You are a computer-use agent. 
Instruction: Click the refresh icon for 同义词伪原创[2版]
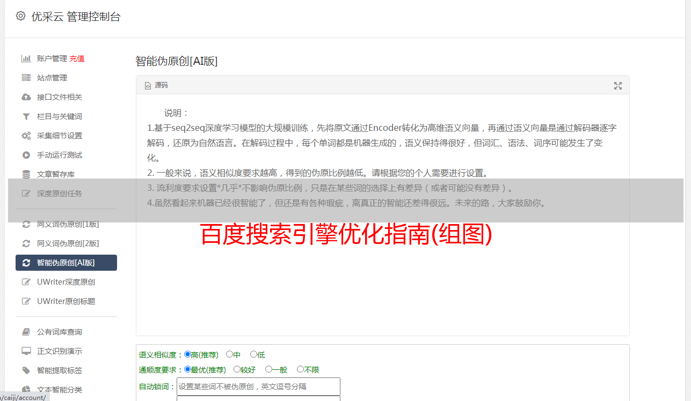[26, 243]
